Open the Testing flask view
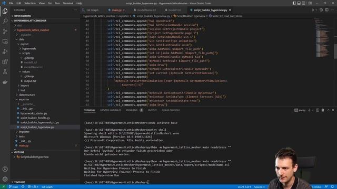Viewport: 337px width, 189px height. [5, 72]
